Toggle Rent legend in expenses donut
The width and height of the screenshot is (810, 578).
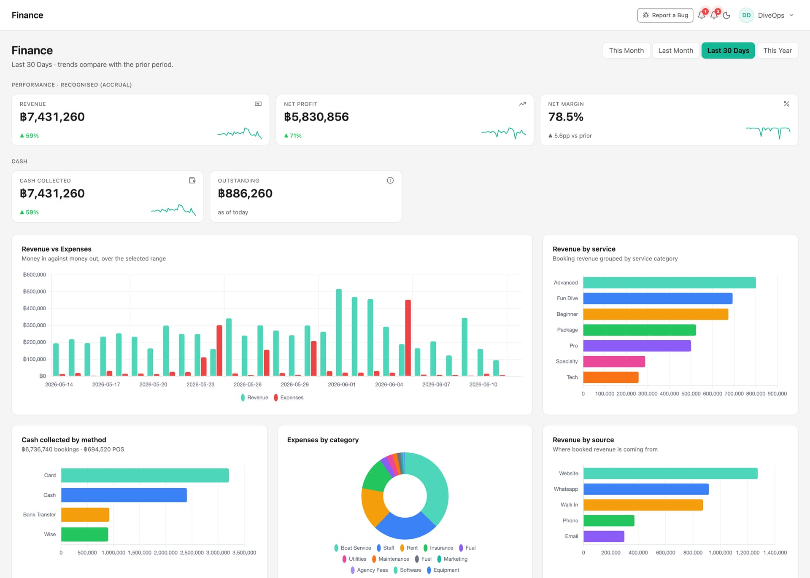click(x=409, y=548)
